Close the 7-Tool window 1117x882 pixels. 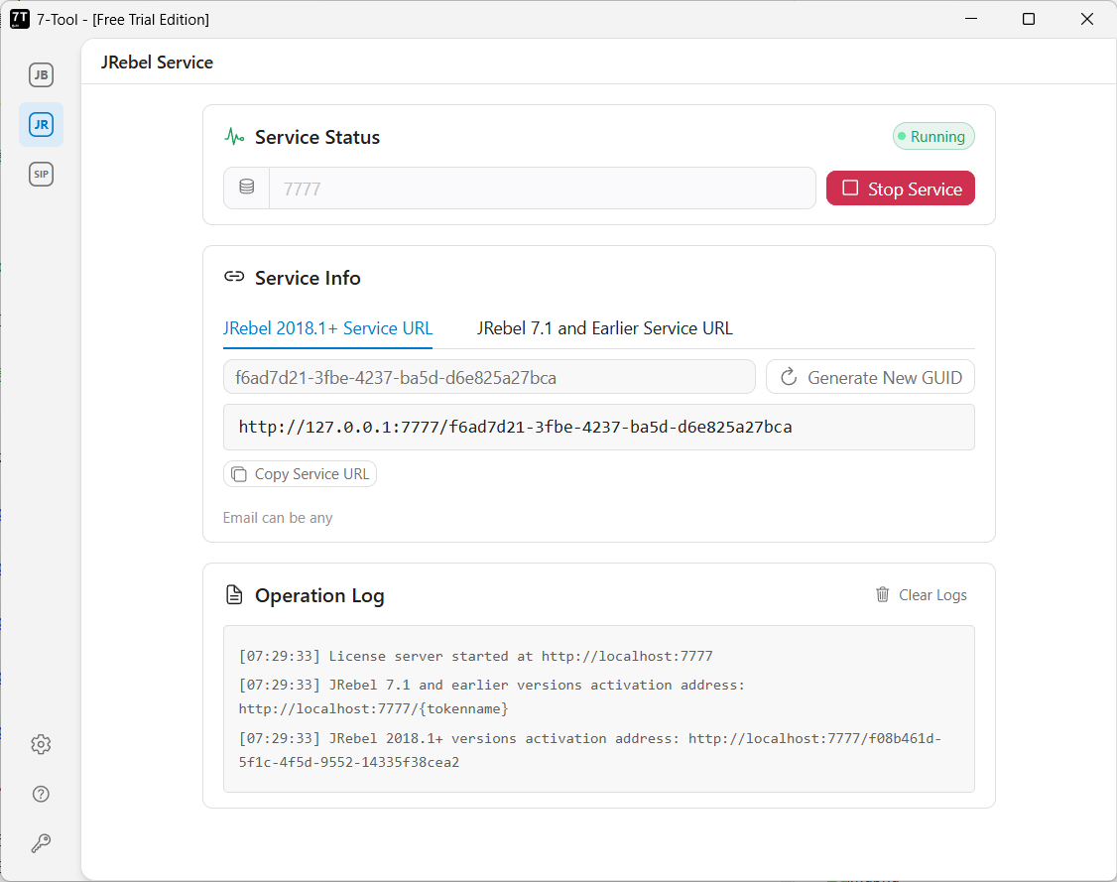point(1086,19)
